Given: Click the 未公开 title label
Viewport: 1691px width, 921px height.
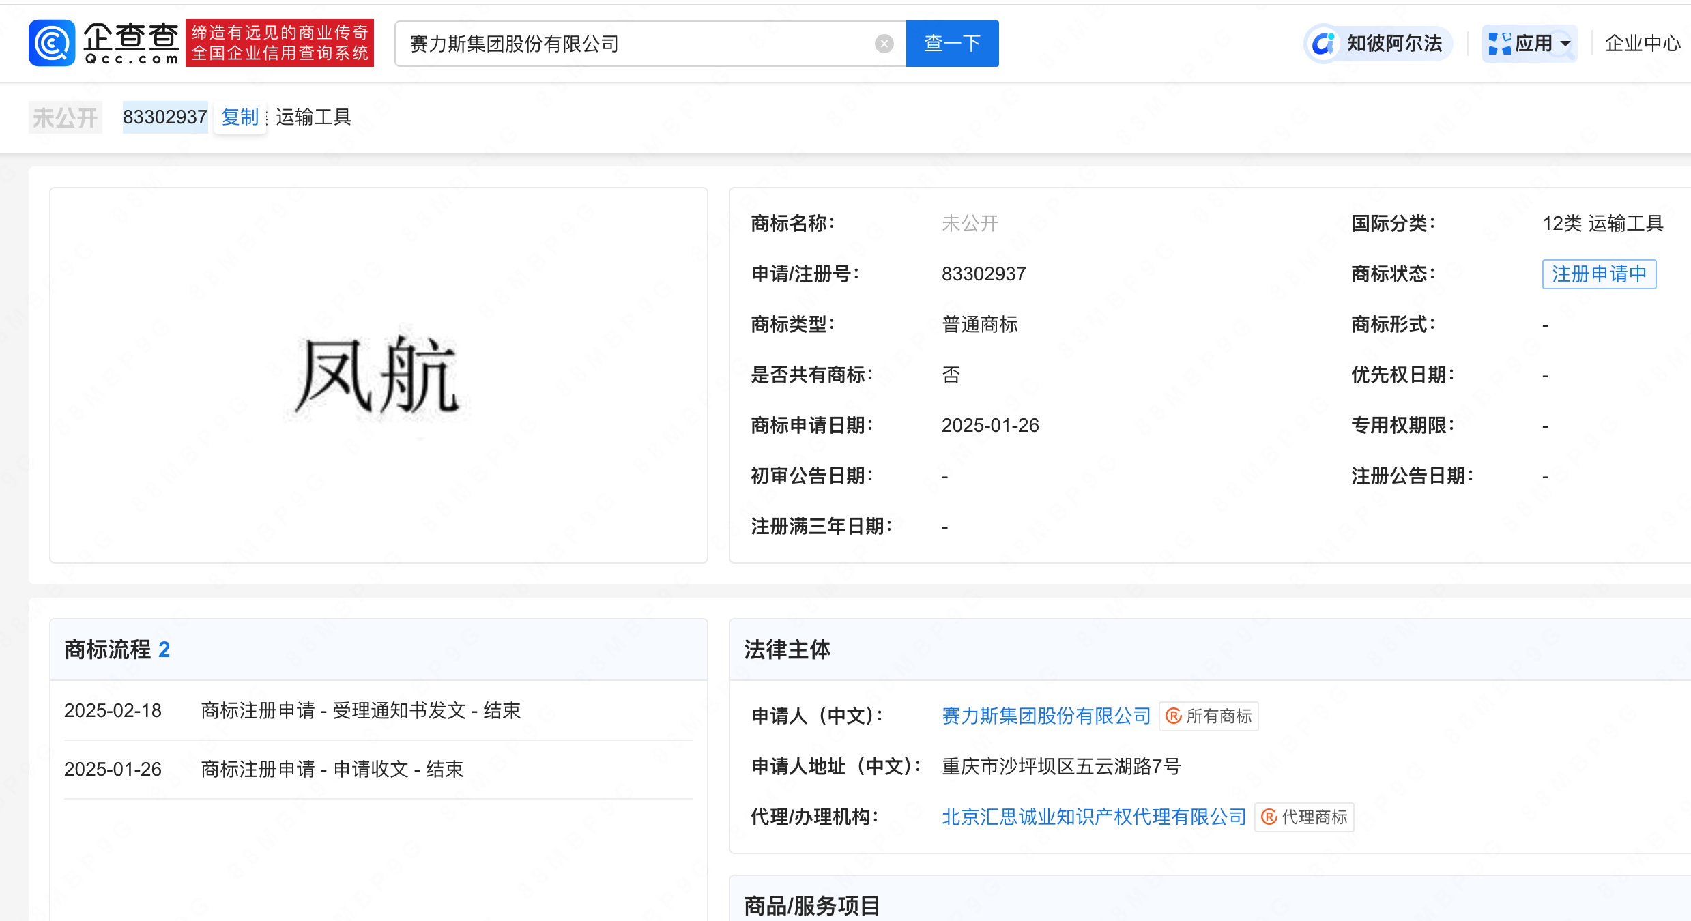Looking at the screenshot, I should [66, 117].
